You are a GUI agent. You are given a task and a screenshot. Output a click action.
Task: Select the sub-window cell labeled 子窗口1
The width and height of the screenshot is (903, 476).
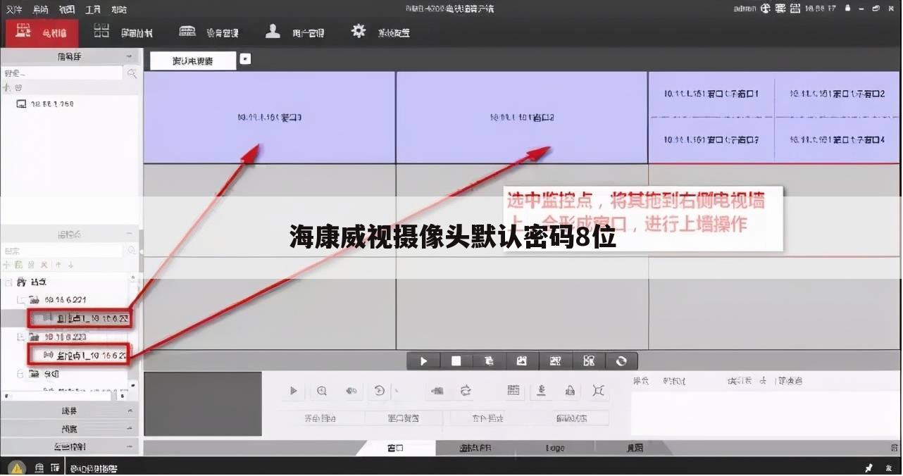pos(711,94)
